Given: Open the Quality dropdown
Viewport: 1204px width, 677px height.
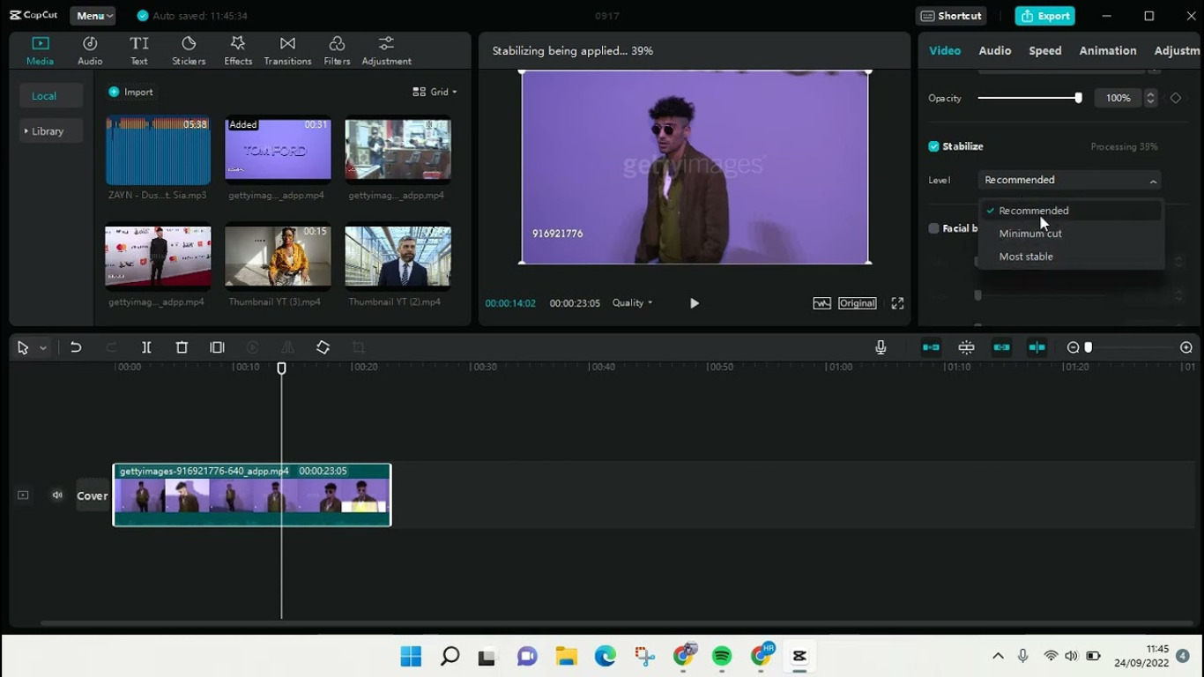Looking at the screenshot, I should coord(633,303).
